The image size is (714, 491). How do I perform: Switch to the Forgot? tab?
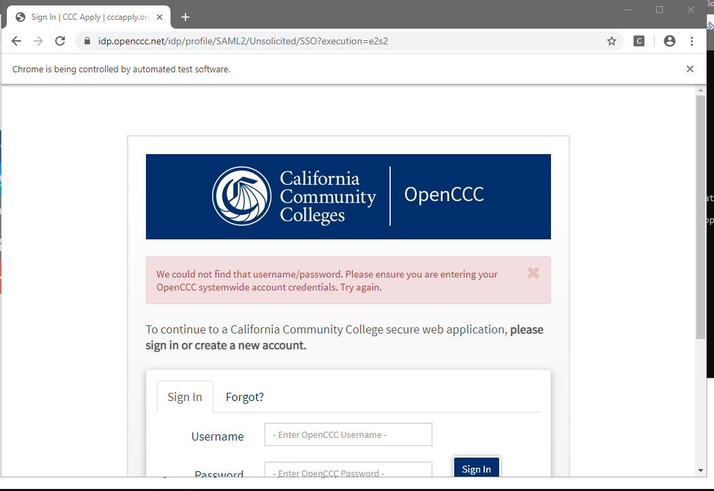pyautogui.click(x=245, y=397)
